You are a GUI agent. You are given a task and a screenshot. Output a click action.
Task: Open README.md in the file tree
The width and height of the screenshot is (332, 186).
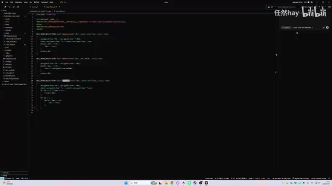(10, 76)
